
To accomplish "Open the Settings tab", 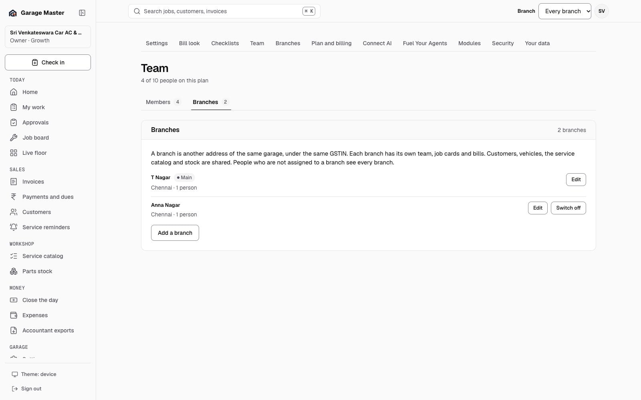I will pos(157,43).
